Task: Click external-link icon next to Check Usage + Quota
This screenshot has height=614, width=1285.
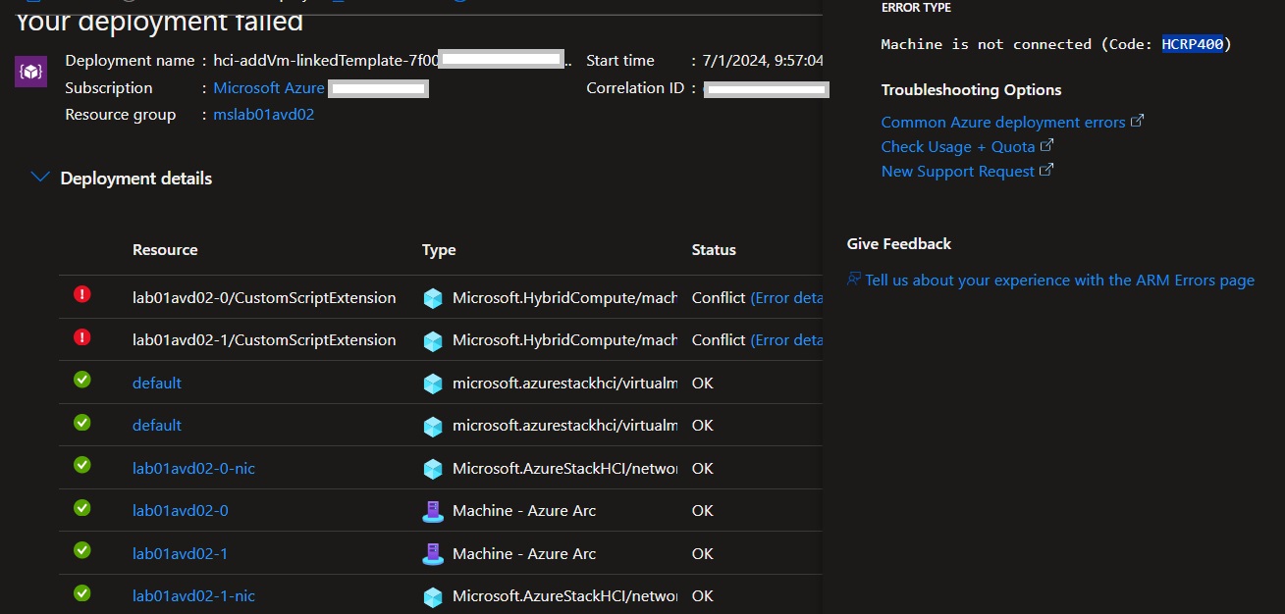Action: (x=1047, y=144)
